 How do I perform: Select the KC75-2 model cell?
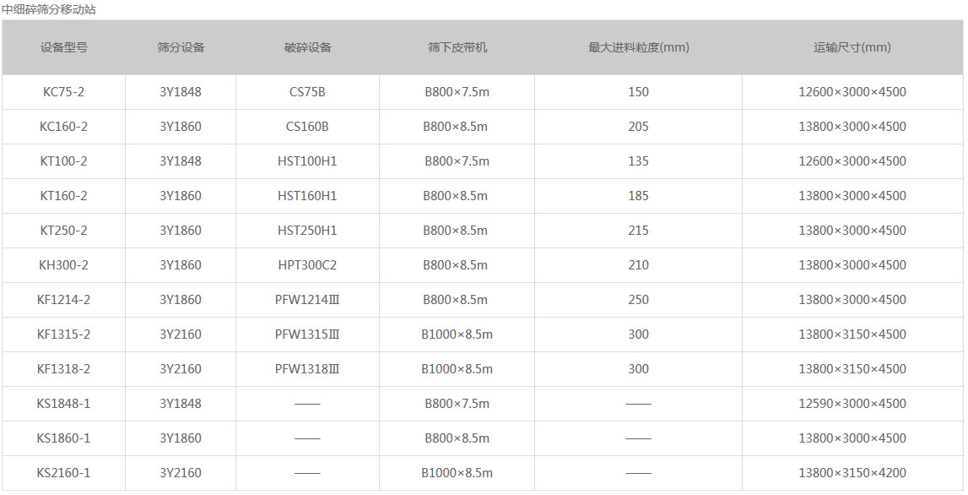[63, 92]
